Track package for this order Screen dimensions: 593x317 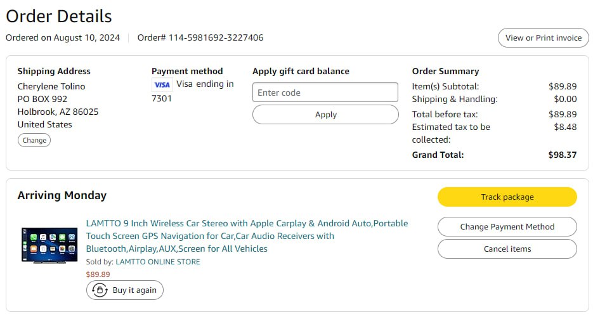[x=507, y=197]
